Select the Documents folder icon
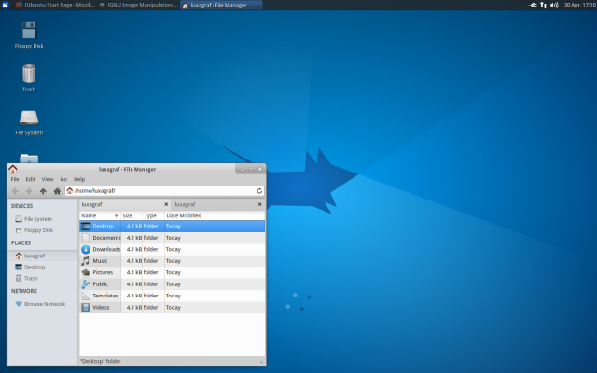 point(86,238)
